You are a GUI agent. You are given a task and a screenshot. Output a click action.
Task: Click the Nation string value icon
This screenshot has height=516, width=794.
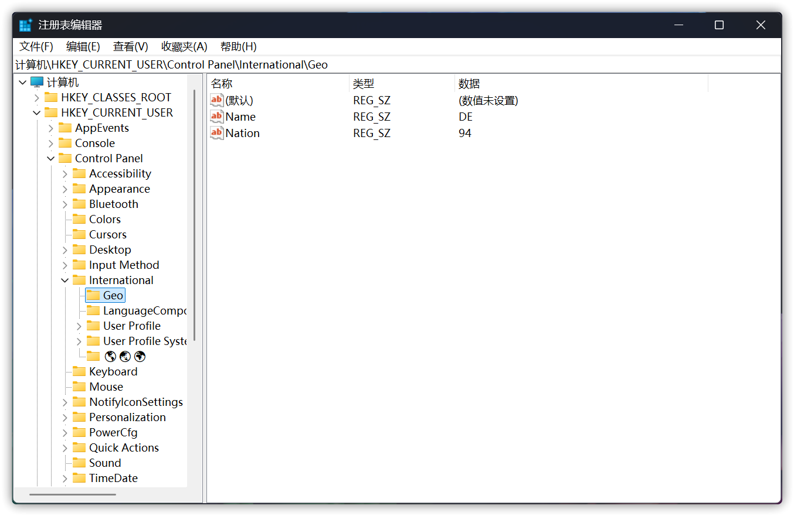pyautogui.click(x=216, y=133)
